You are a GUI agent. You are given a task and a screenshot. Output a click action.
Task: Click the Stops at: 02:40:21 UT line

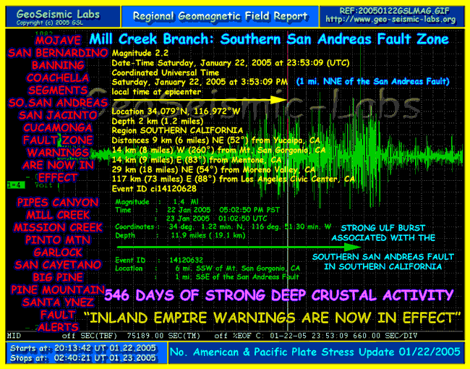click(83, 358)
